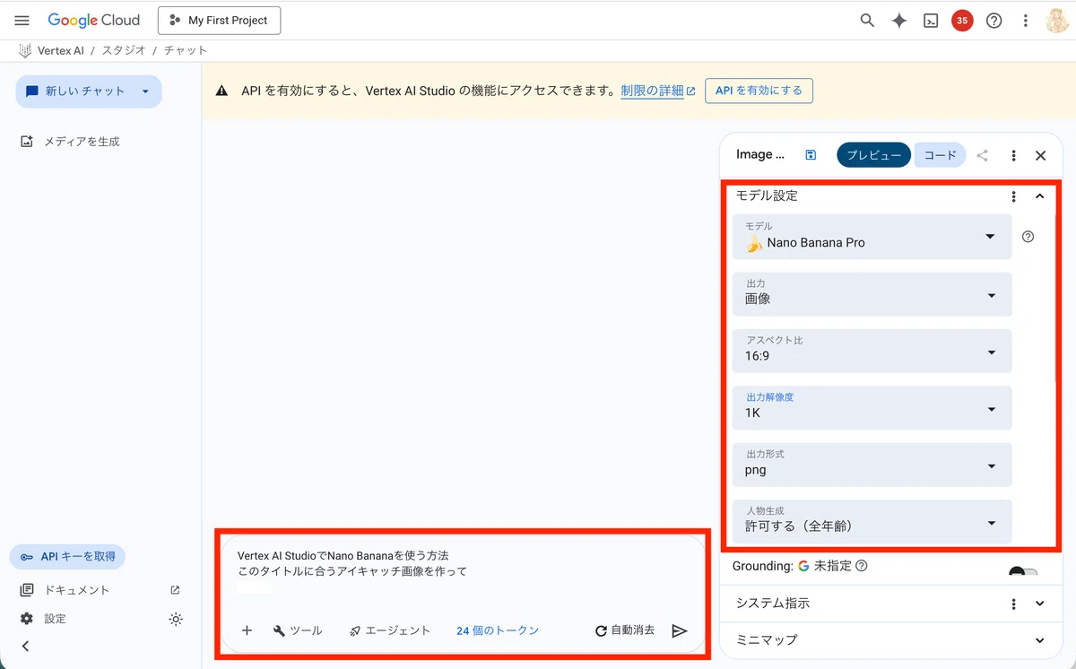Click the Google Cloud logo
This screenshot has width=1076, height=669.
[x=94, y=21]
